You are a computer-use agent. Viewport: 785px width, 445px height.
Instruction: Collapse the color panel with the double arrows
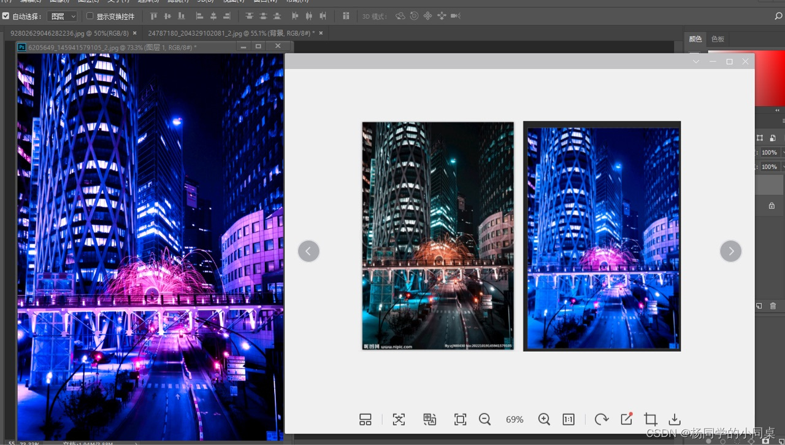click(x=778, y=110)
